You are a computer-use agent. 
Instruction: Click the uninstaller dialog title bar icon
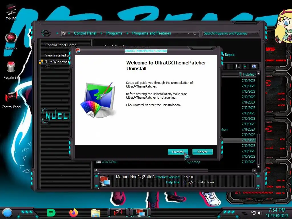tap(78, 51)
